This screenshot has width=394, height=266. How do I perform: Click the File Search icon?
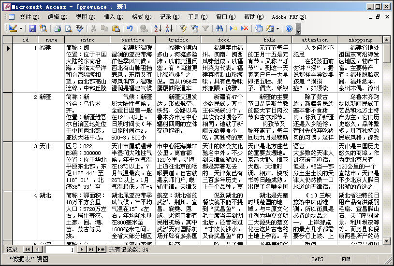coord(43,28)
